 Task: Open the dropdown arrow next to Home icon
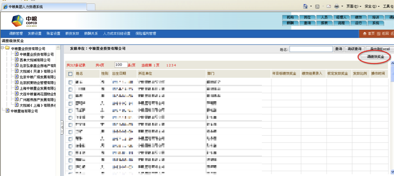311,6
